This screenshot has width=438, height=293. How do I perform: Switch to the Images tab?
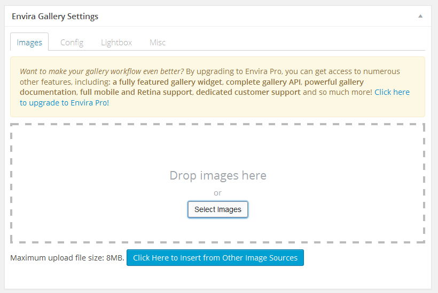pyautogui.click(x=29, y=42)
